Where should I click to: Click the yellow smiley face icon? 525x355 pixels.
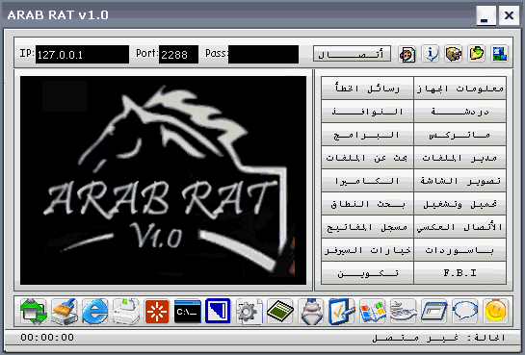coord(496,312)
